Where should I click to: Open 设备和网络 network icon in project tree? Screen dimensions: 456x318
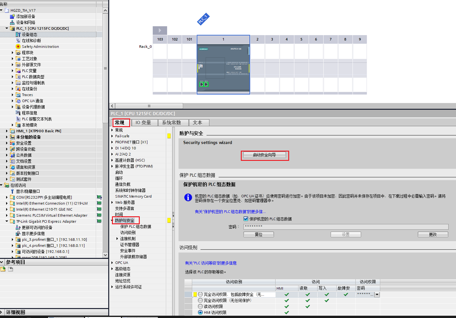(12, 22)
